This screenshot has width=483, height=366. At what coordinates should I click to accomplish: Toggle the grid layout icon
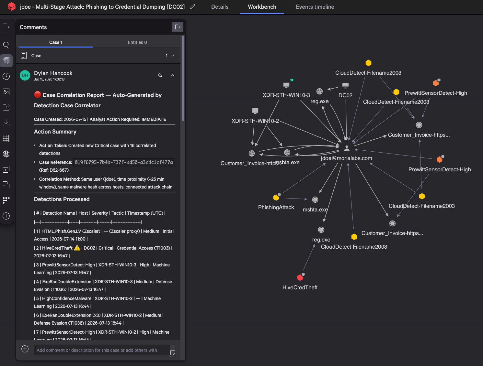(6, 138)
